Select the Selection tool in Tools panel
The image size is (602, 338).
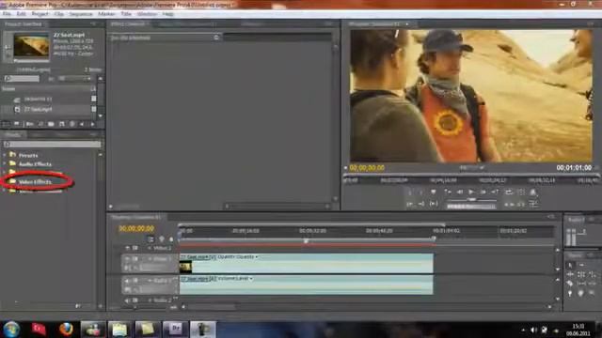(571, 265)
